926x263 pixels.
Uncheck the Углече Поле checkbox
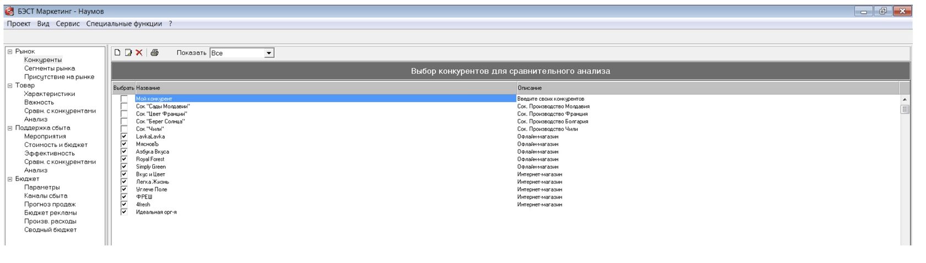coord(124,189)
